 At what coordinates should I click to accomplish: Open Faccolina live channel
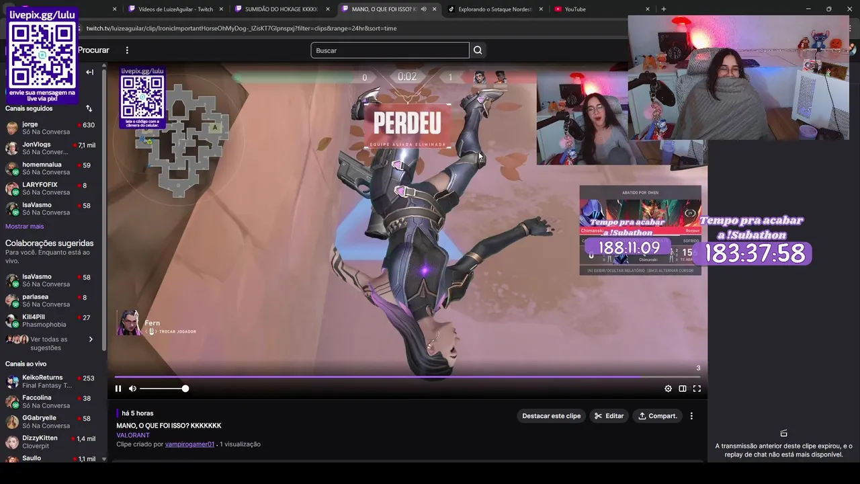pyautogui.click(x=50, y=402)
